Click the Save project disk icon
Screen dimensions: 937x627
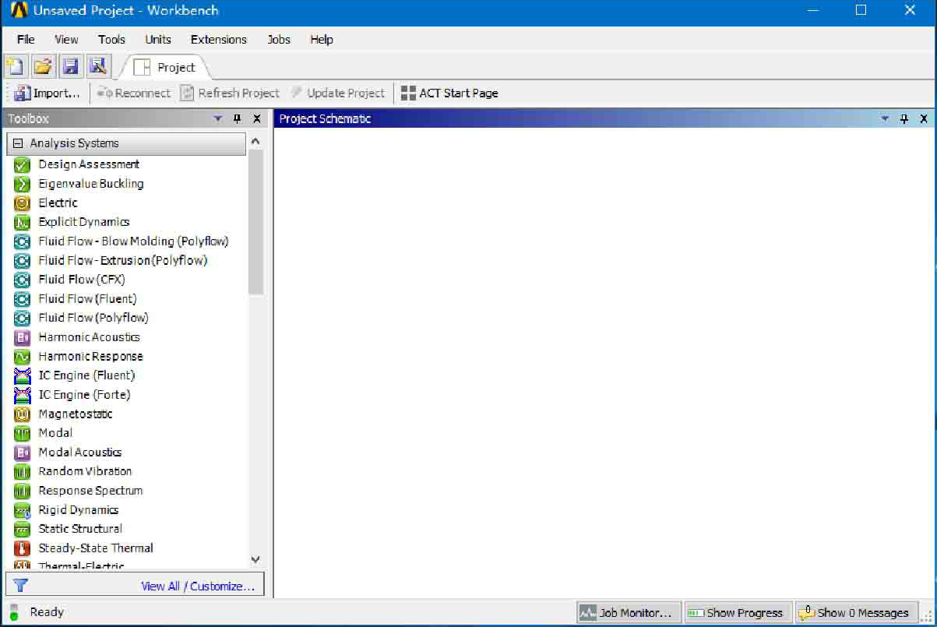(x=70, y=67)
